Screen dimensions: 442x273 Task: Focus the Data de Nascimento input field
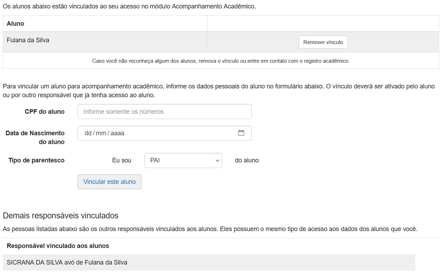point(159,133)
